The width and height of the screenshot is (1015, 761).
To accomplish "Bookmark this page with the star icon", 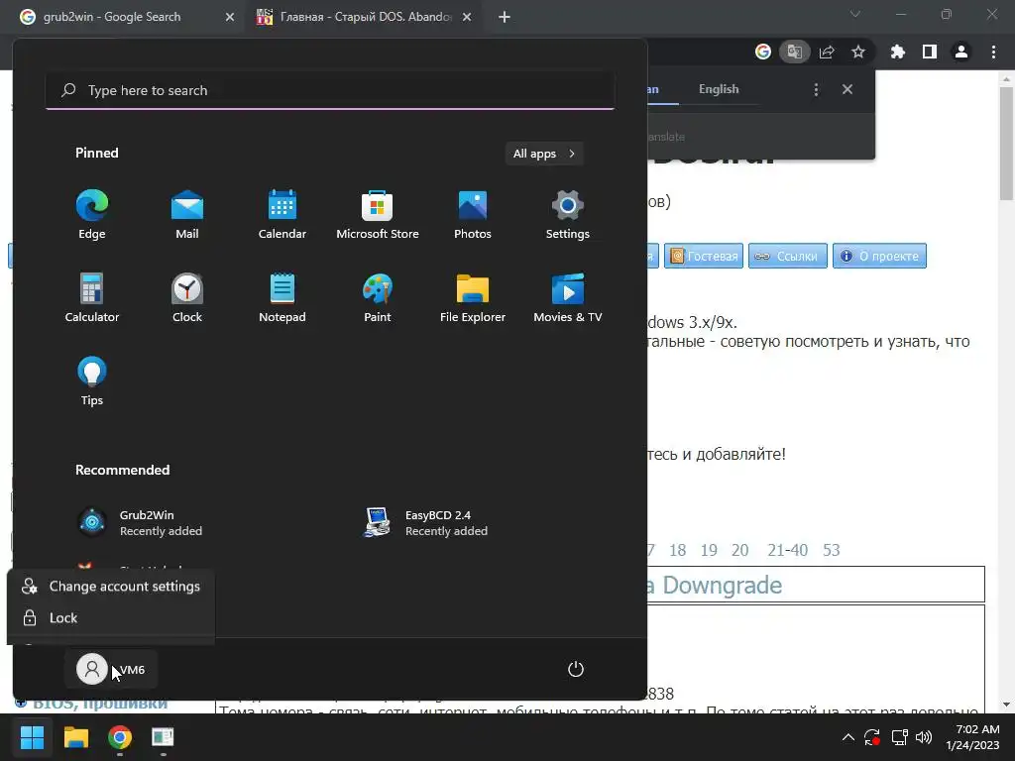I will tap(858, 52).
